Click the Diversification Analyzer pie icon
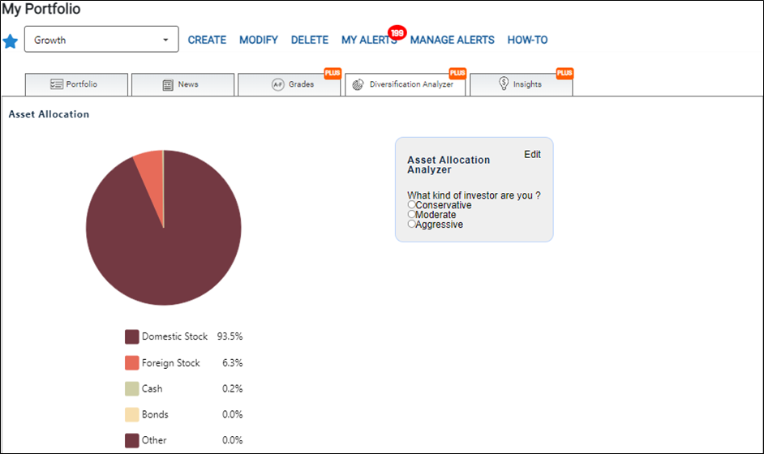 358,84
